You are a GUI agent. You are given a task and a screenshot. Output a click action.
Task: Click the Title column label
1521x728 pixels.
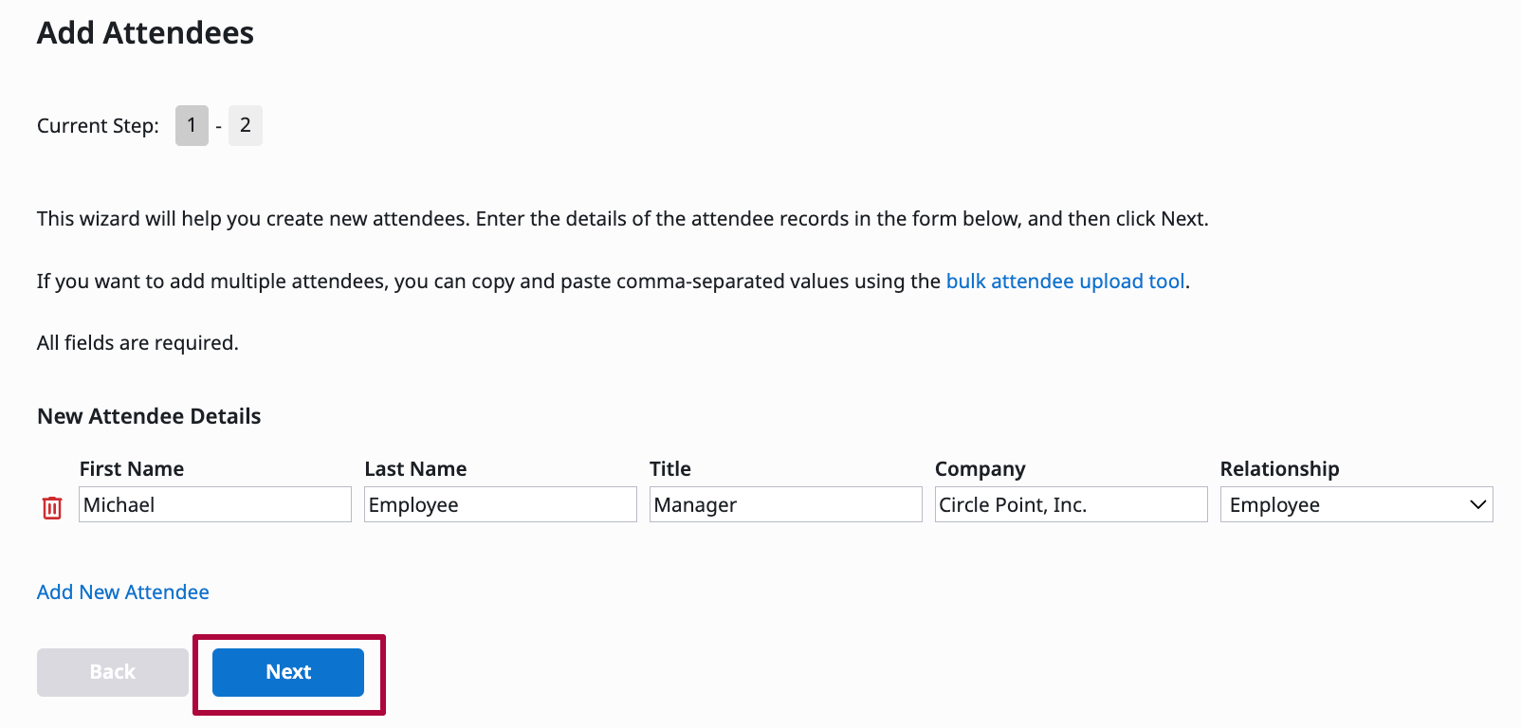click(670, 469)
